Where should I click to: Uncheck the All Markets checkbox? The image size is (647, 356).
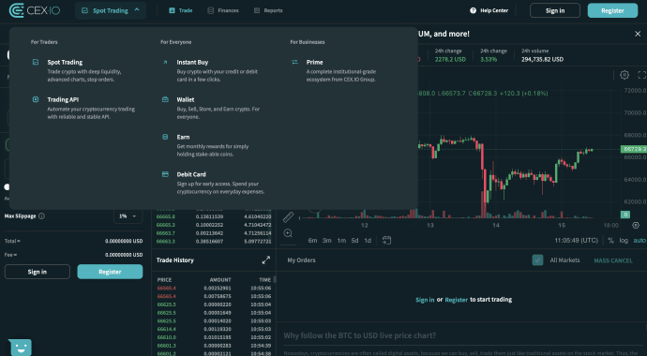point(537,260)
